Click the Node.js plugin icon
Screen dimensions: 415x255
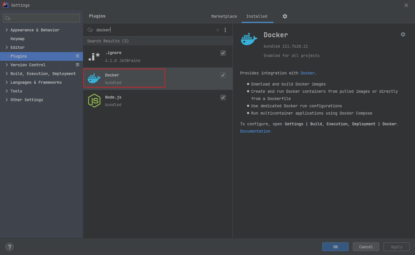pos(94,101)
